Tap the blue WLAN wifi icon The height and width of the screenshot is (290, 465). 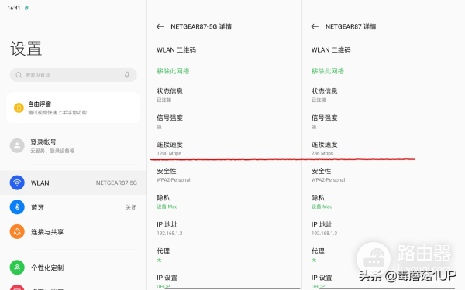point(17,183)
